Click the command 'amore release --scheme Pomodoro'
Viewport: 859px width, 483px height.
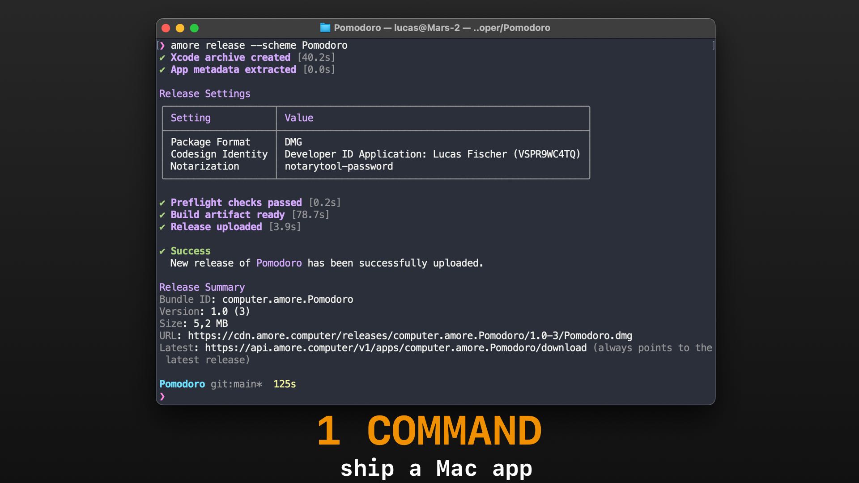[259, 45]
